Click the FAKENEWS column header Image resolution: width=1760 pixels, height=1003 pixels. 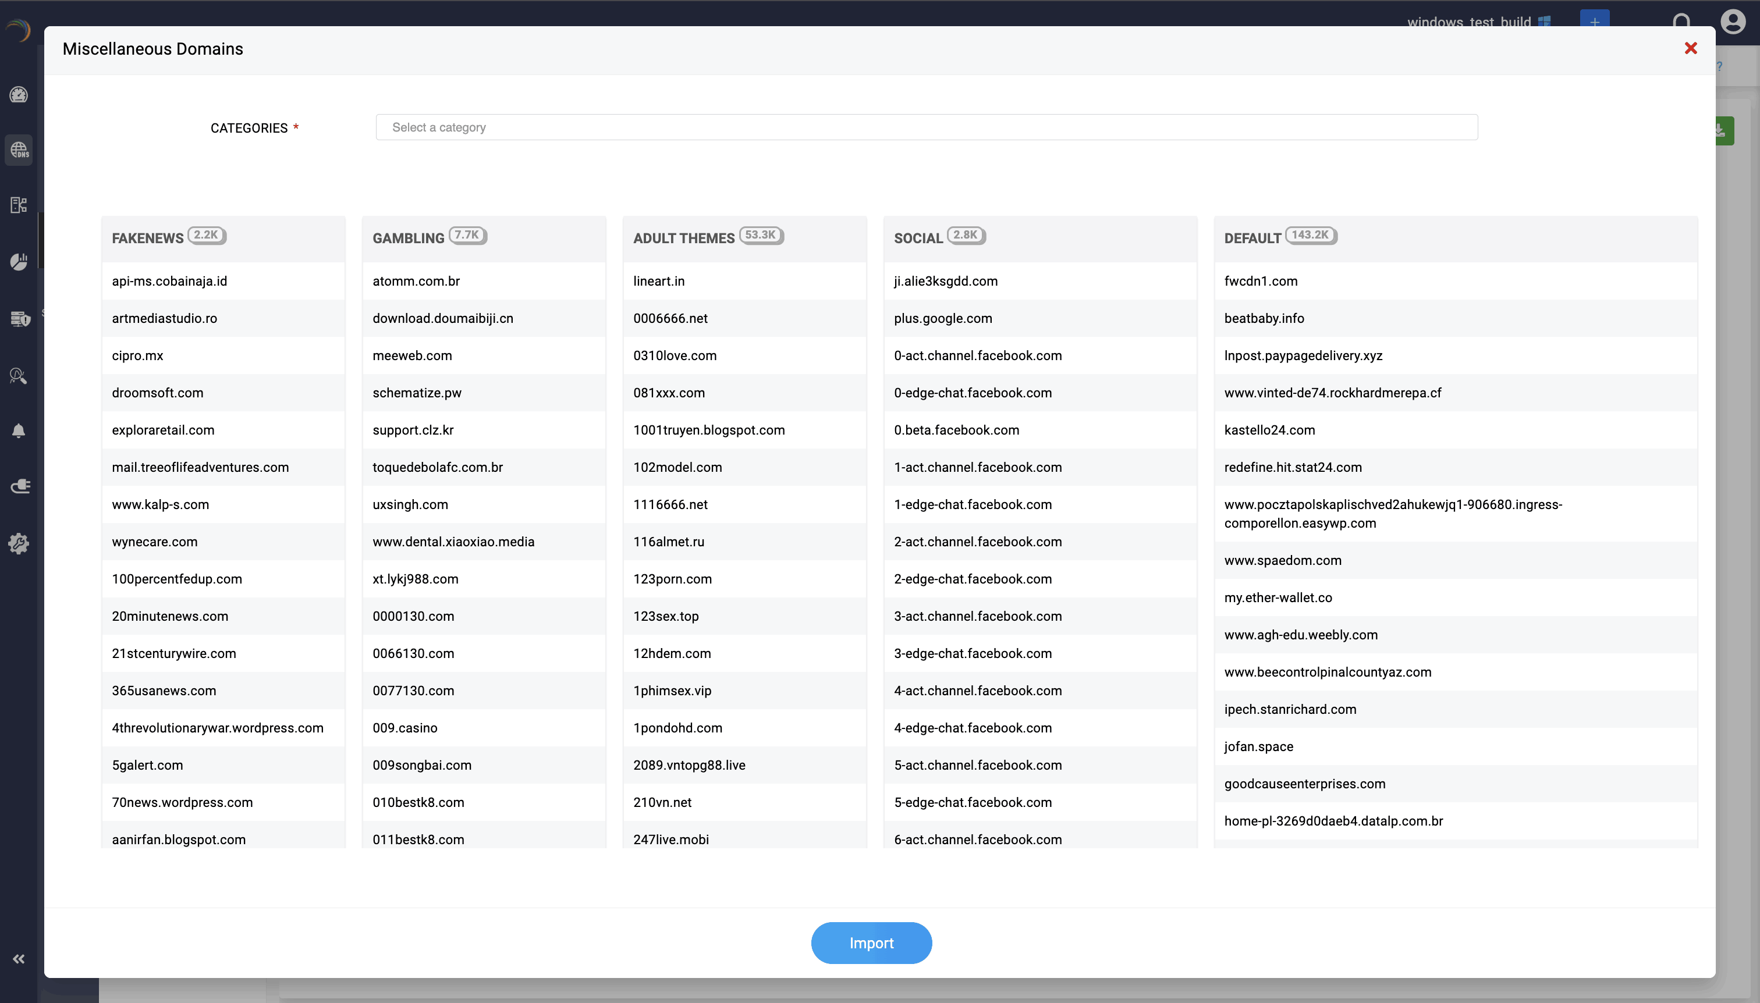click(147, 239)
